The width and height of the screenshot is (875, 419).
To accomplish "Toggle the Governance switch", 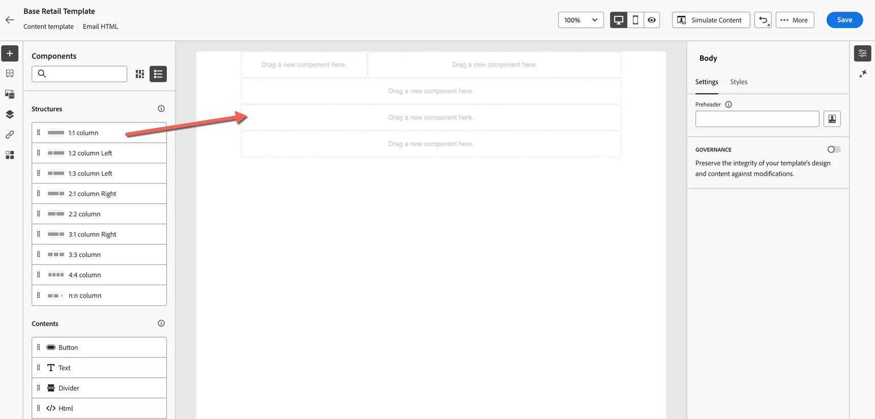I will pos(834,149).
